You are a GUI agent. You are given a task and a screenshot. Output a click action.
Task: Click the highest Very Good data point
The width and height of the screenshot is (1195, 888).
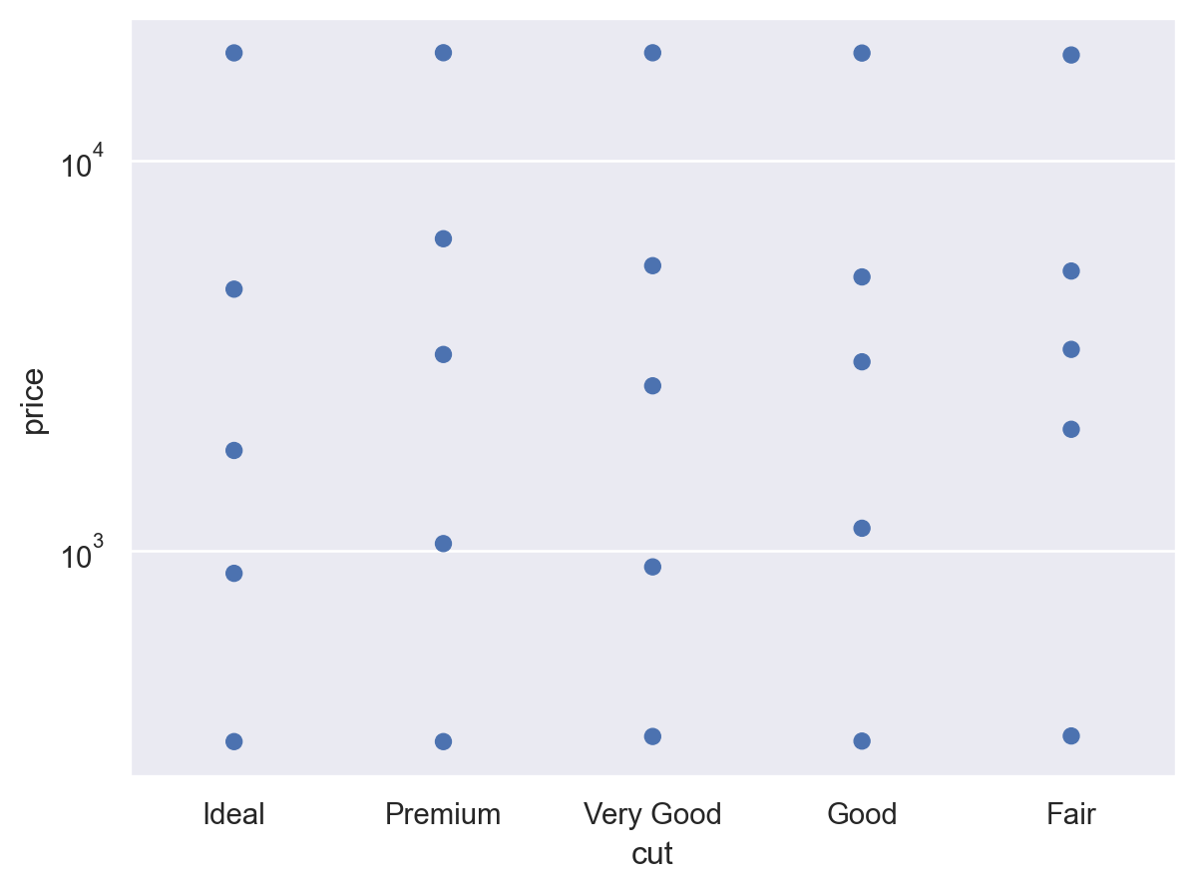(x=652, y=53)
